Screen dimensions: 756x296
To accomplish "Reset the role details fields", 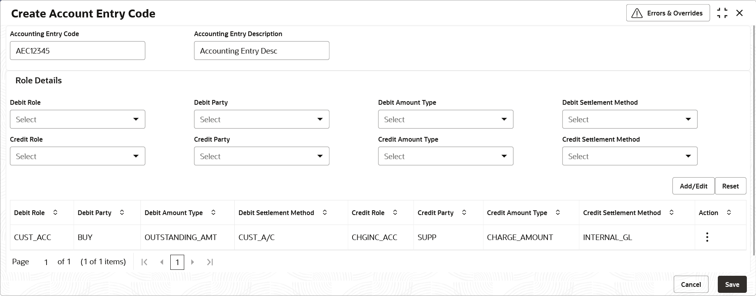I will 731,186.
